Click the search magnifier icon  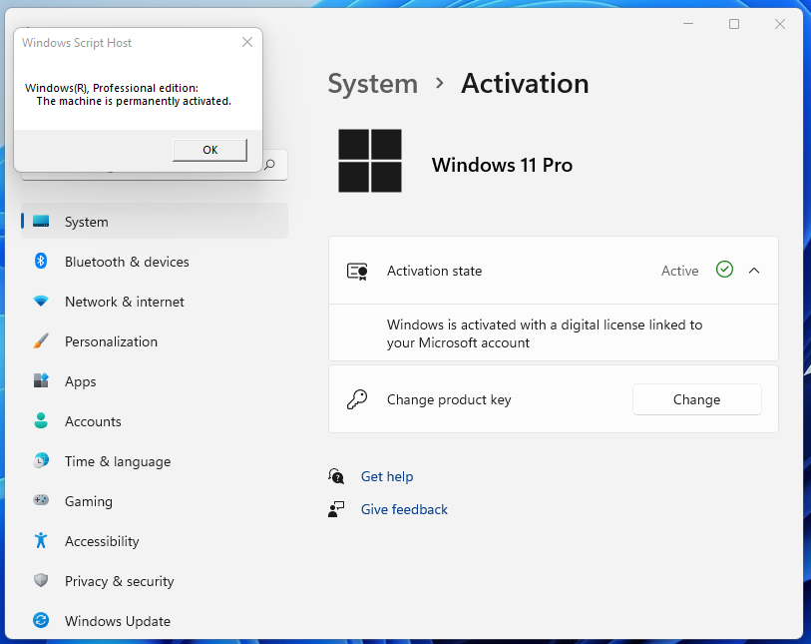click(x=269, y=165)
